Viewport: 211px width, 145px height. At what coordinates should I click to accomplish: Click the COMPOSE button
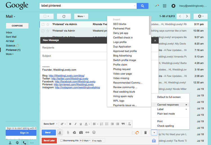tap(17, 26)
